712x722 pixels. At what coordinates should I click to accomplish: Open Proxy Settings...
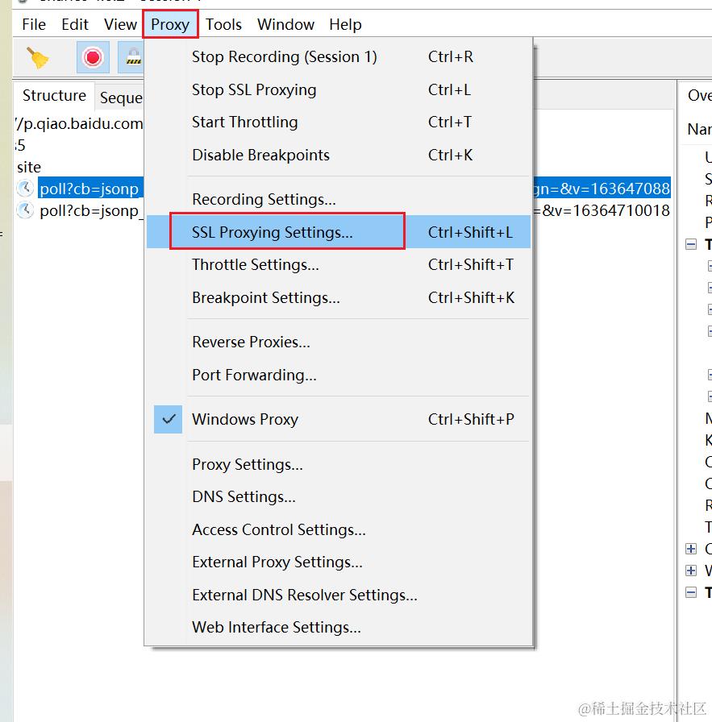point(339,465)
